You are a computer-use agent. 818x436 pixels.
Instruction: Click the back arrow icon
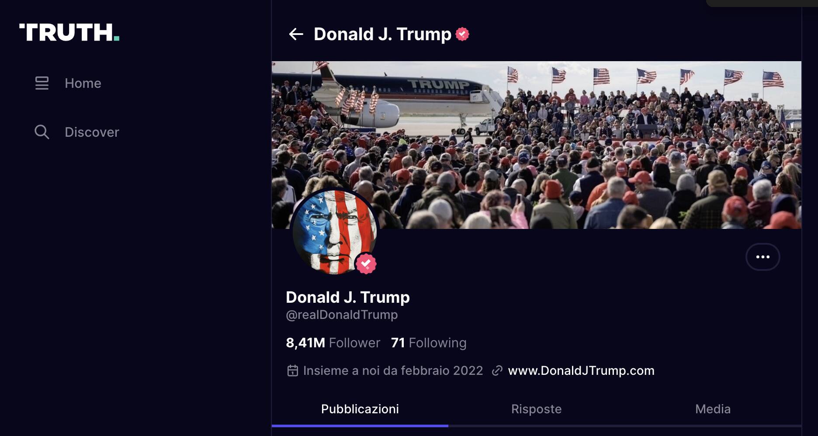click(x=296, y=34)
